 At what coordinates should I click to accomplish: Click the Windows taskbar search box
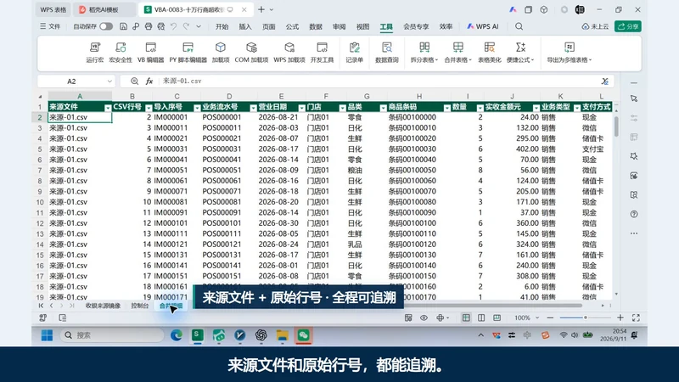click(x=113, y=335)
